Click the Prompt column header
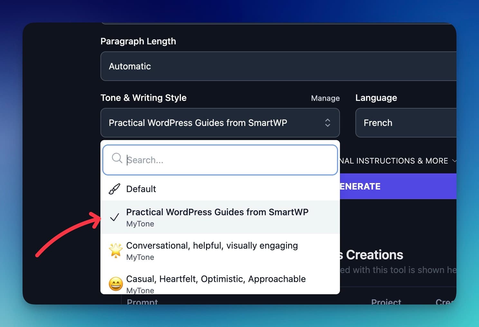Viewport: 479px width, 327px height. point(142,301)
